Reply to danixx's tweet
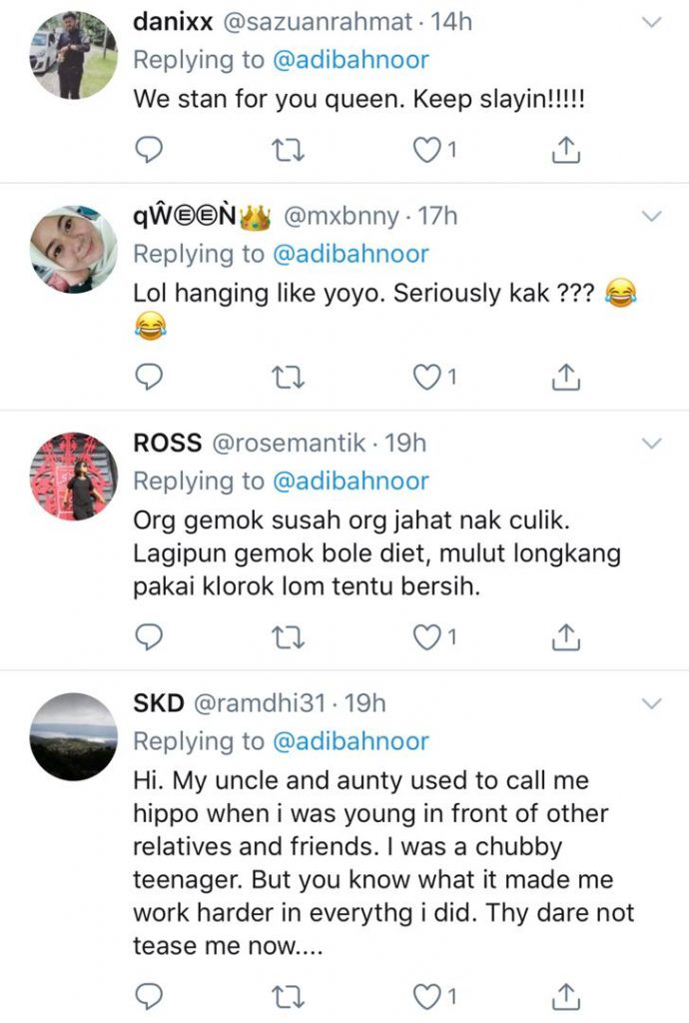This screenshot has width=689, height=1023. click(148, 150)
